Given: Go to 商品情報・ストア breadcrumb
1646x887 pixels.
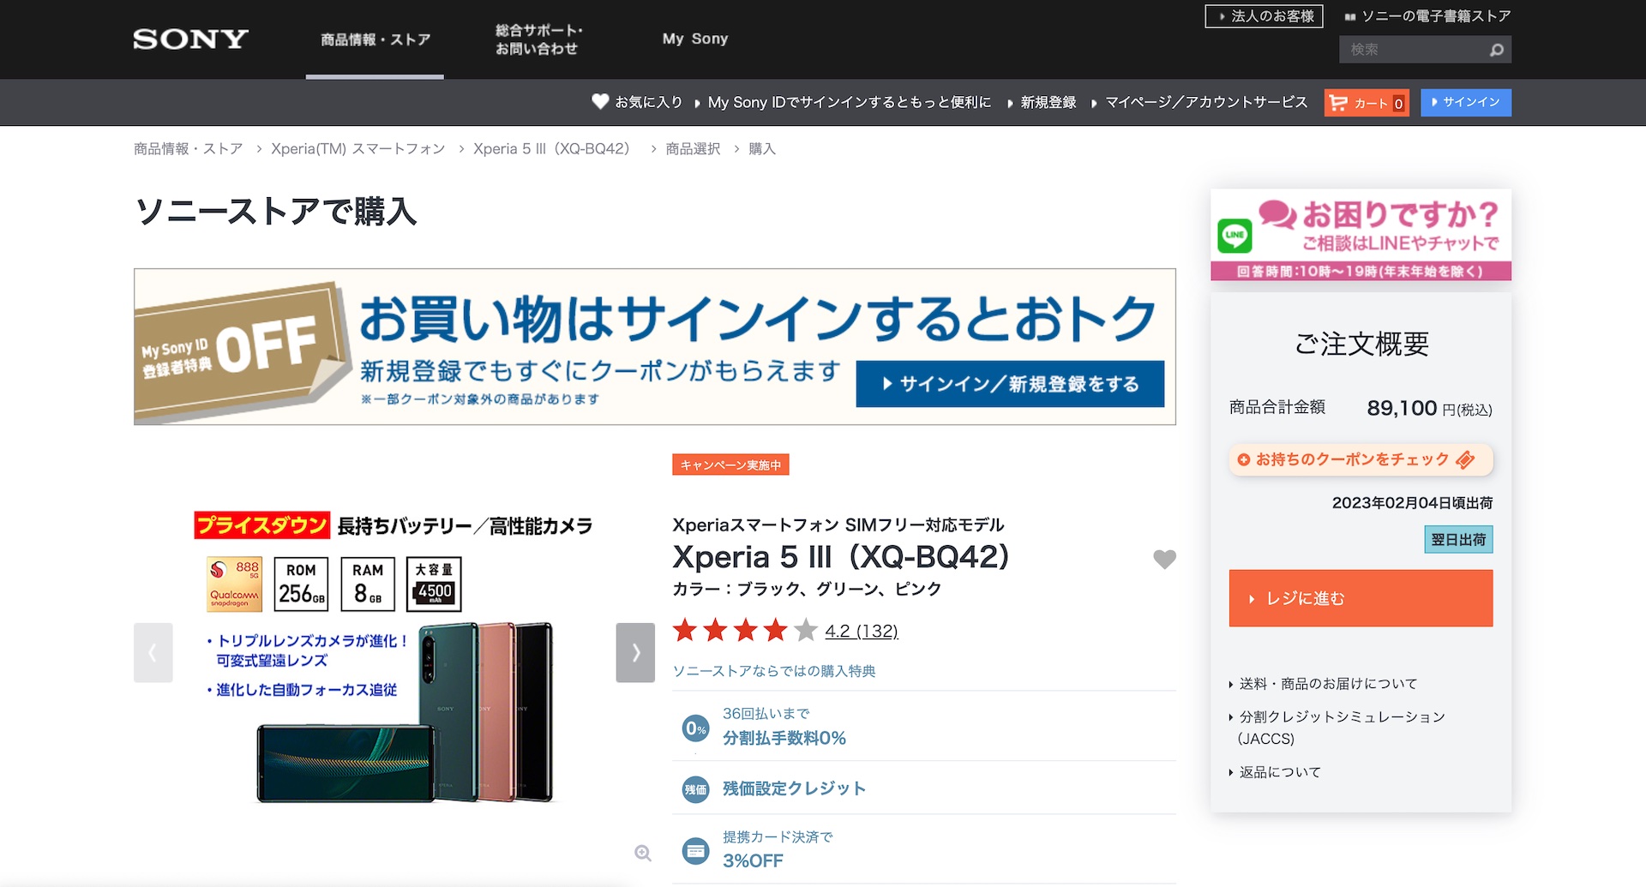Looking at the screenshot, I should (189, 148).
